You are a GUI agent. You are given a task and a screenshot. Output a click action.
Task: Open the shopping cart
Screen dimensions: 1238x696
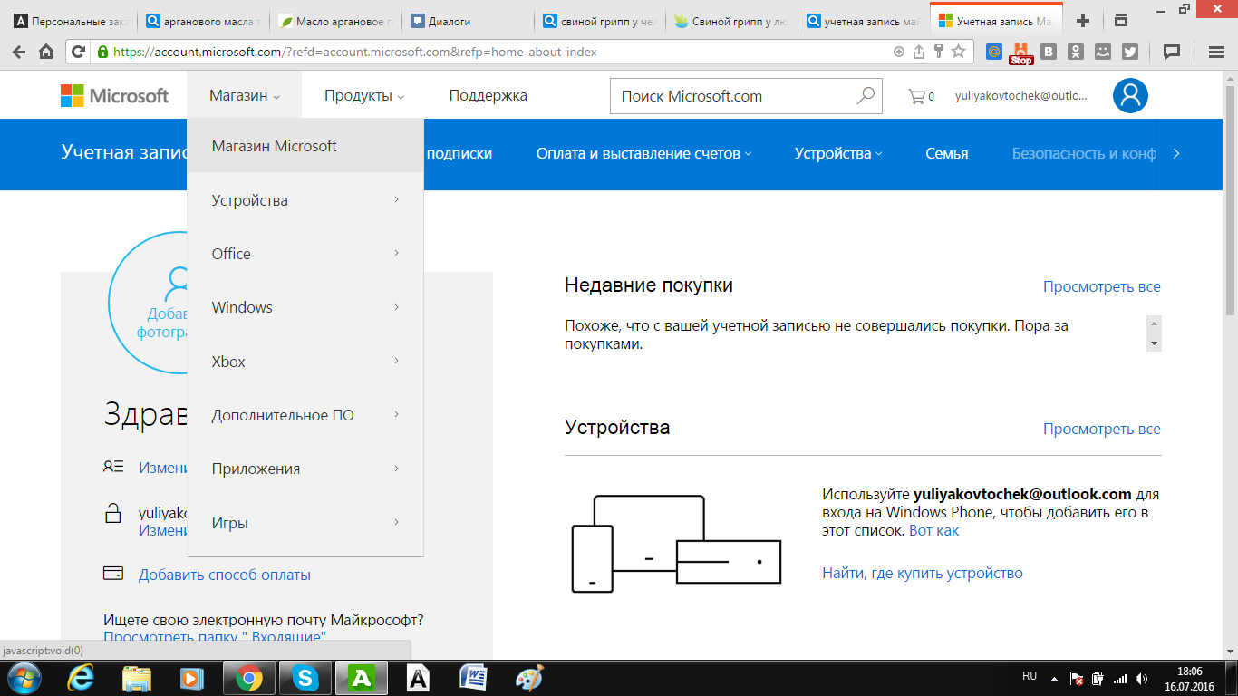(921, 96)
